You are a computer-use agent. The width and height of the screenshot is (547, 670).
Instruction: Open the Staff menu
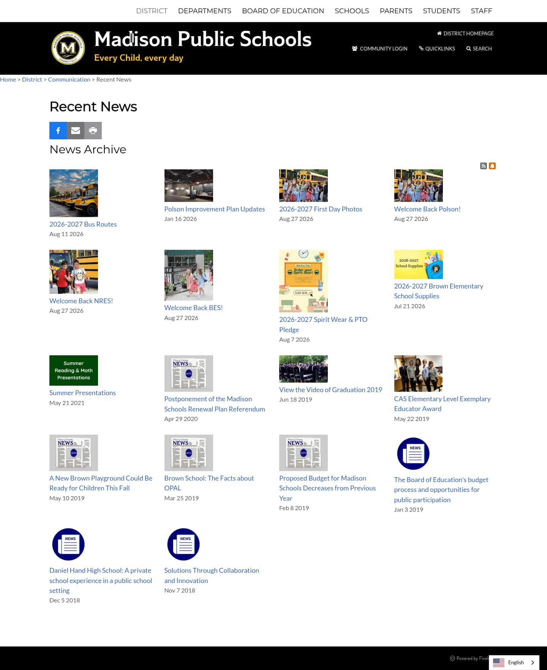coord(481,11)
